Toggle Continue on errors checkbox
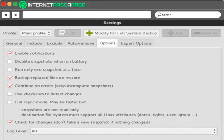The width and height of the screenshot is (224, 140). click(x=10, y=86)
